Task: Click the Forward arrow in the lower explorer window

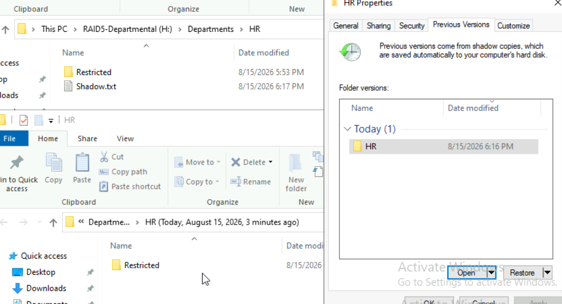Action: 23,222
